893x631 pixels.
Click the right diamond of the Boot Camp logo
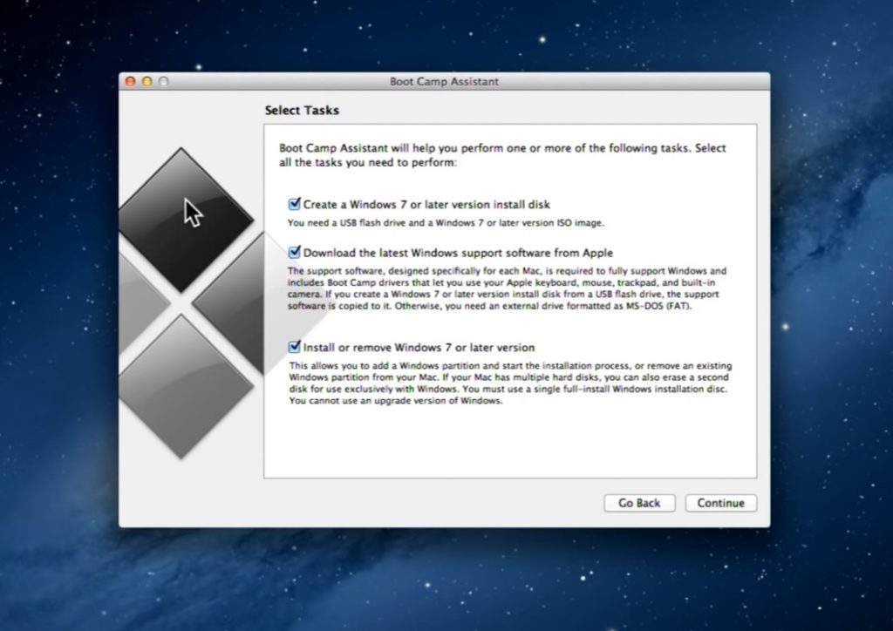point(228,301)
